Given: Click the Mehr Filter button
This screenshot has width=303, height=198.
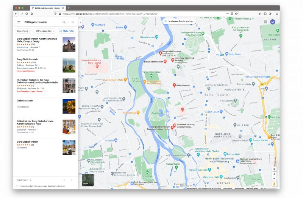Looking at the screenshot, I should [x=67, y=31].
